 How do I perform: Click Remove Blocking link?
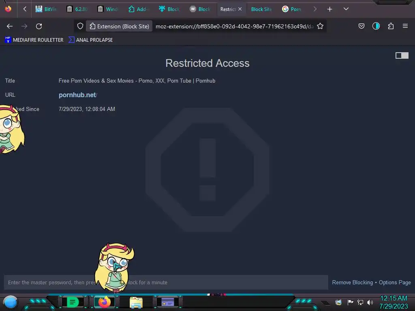352,282
